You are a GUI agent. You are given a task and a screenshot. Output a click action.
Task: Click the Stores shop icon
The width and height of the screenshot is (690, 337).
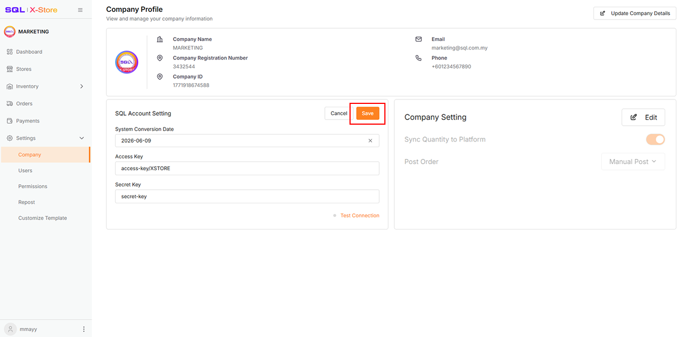[x=10, y=69]
